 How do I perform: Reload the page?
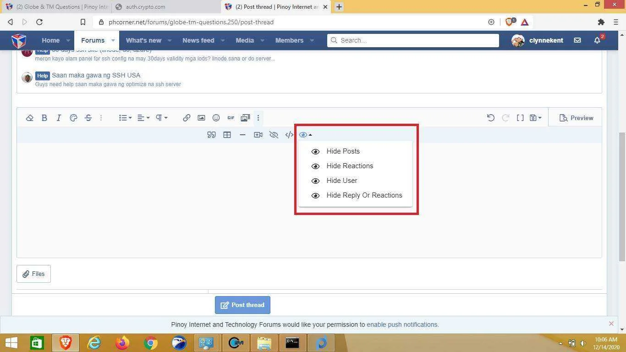coord(39,22)
